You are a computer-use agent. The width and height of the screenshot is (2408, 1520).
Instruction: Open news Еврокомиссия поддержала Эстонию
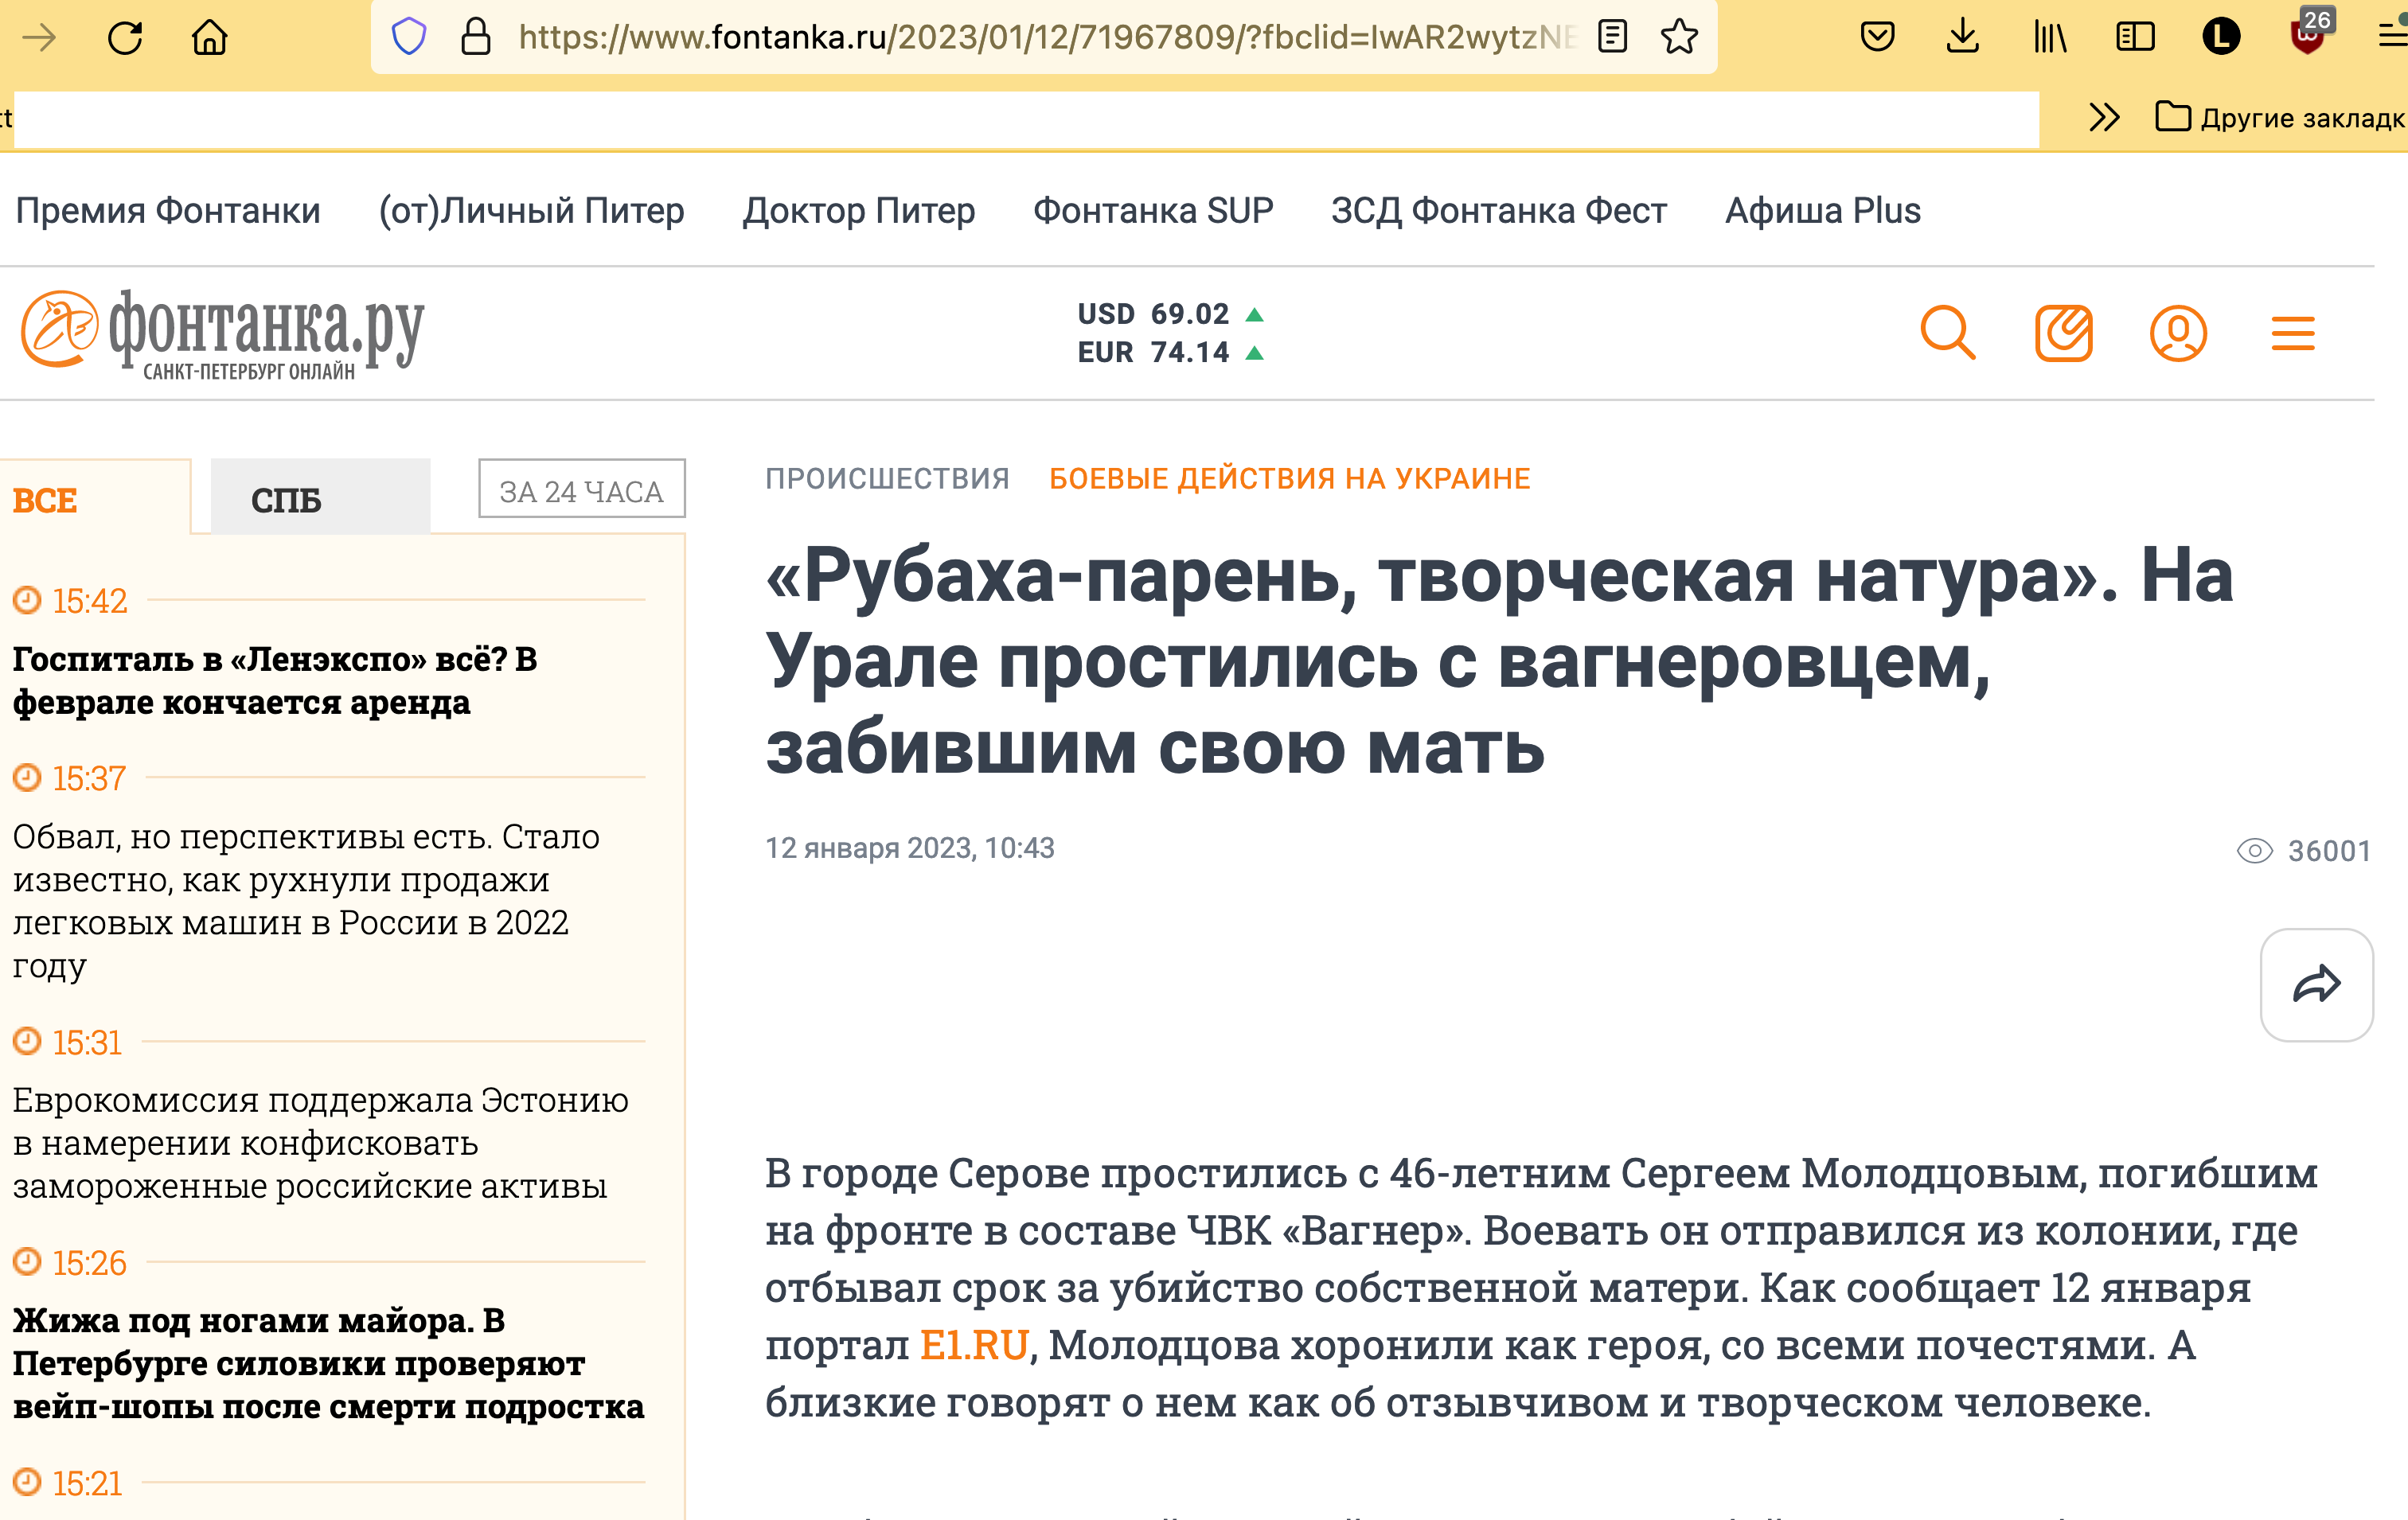point(320,1143)
